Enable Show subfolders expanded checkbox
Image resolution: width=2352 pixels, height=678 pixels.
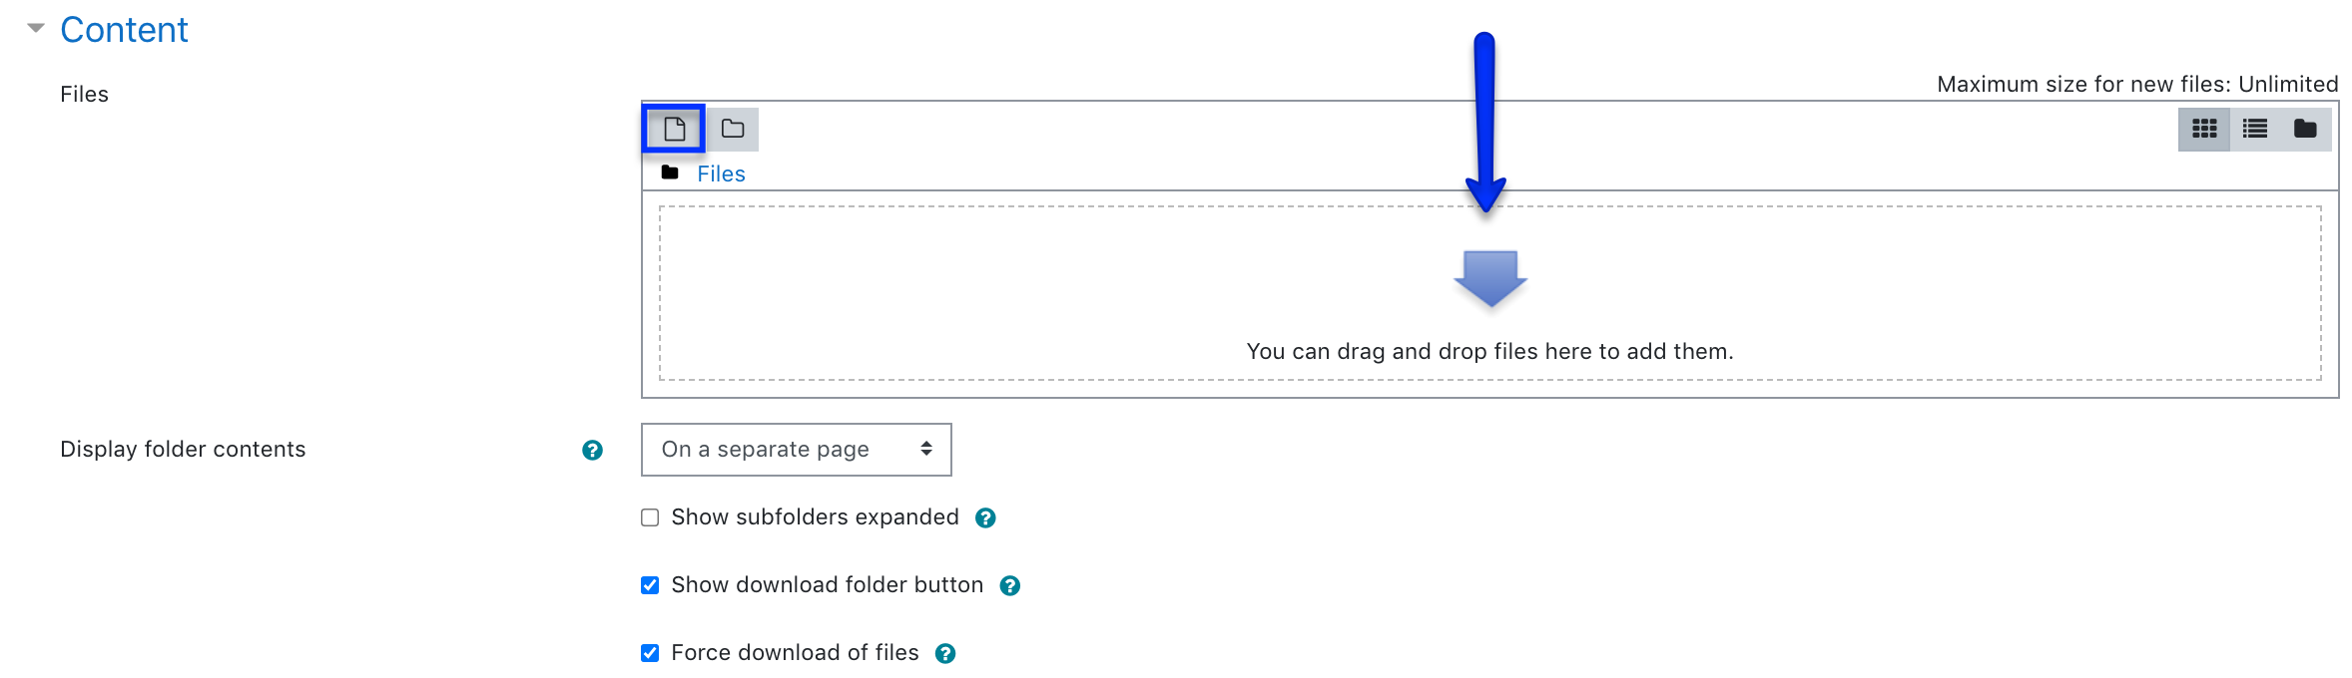pyautogui.click(x=650, y=517)
